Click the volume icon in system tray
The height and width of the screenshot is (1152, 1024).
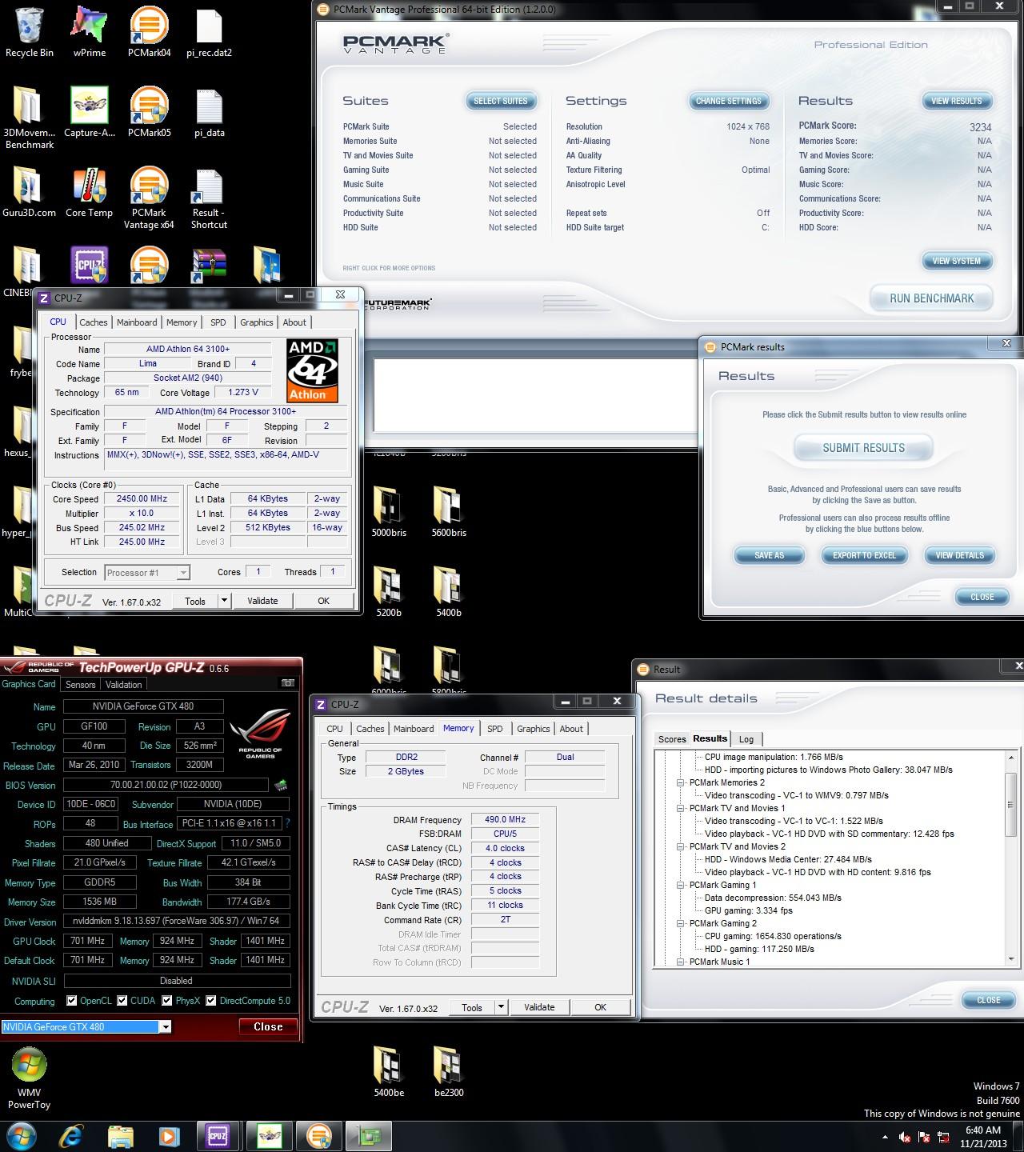click(905, 1137)
